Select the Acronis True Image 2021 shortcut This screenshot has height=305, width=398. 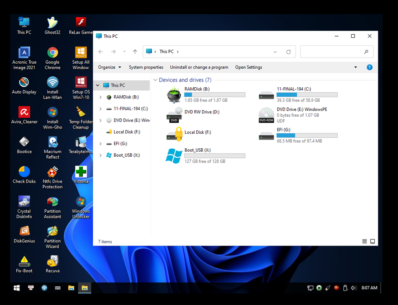click(24, 58)
